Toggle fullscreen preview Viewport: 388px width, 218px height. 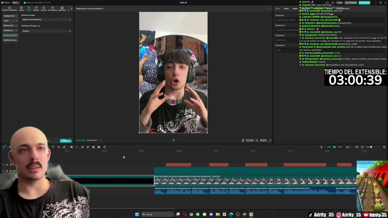point(270,140)
